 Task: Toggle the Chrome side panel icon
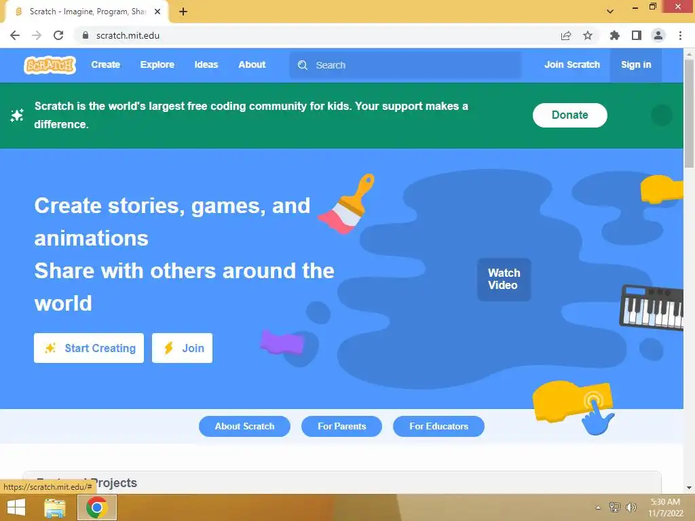637,35
